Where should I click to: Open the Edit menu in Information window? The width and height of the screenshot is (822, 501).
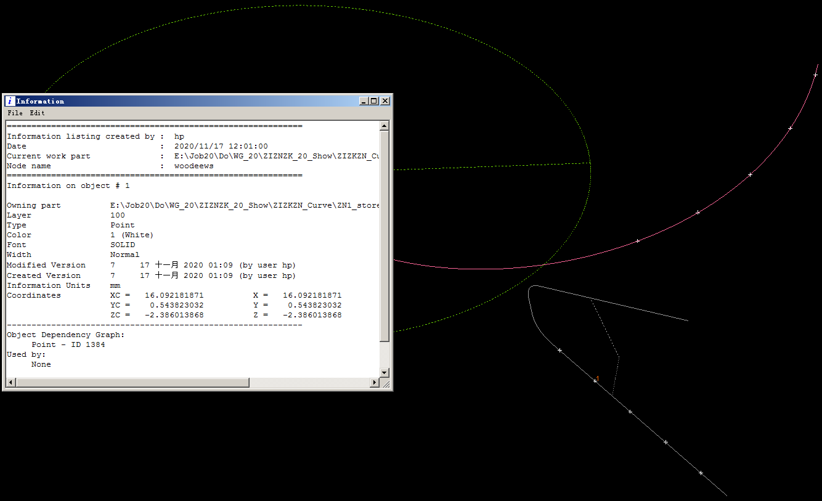coord(38,113)
